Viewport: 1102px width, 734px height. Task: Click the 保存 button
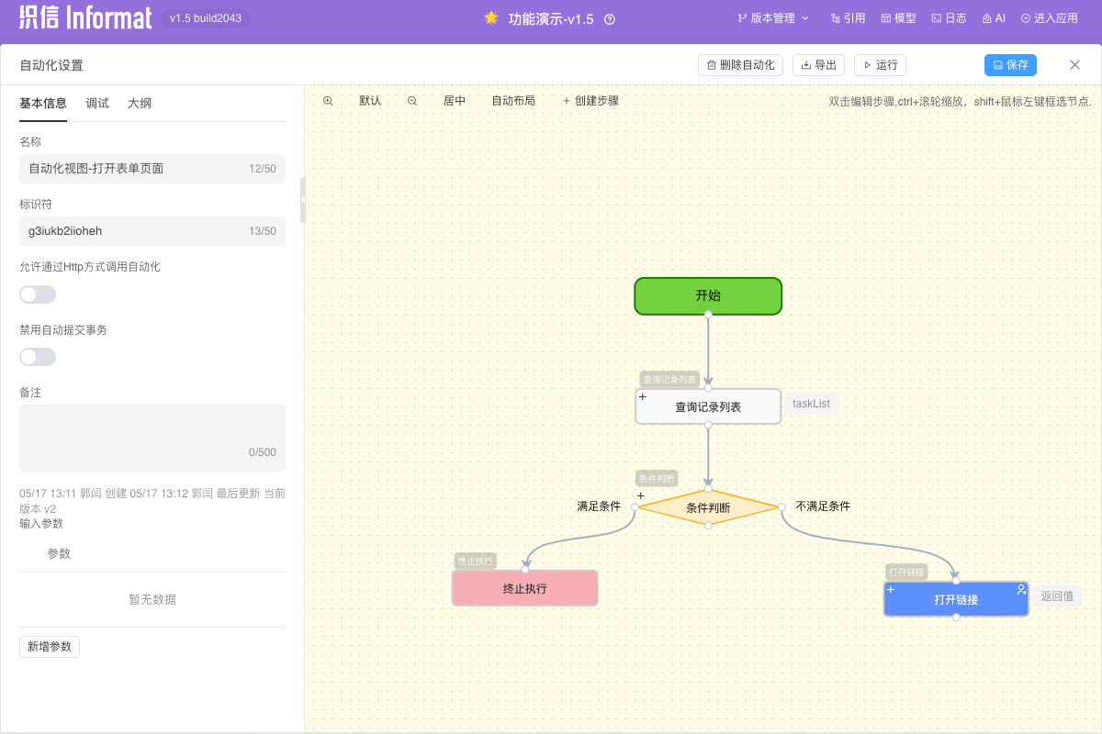pyautogui.click(x=1010, y=65)
